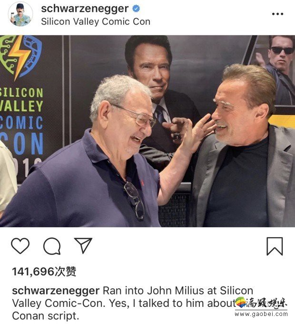Open the three-dot more options menu
Viewport: 295px width, 325px height.
click(277, 14)
